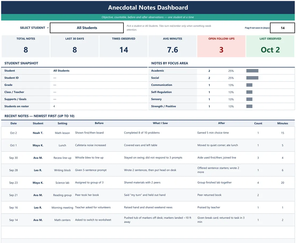Edit the flag-if-not-seen days field showing 14
The height and width of the screenshot is (243, 296).
coord(282,28)
